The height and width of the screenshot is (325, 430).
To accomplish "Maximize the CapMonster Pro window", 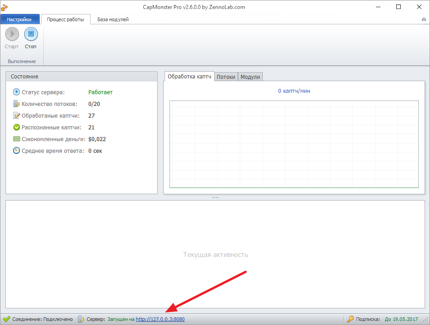I will pos(398,7).
